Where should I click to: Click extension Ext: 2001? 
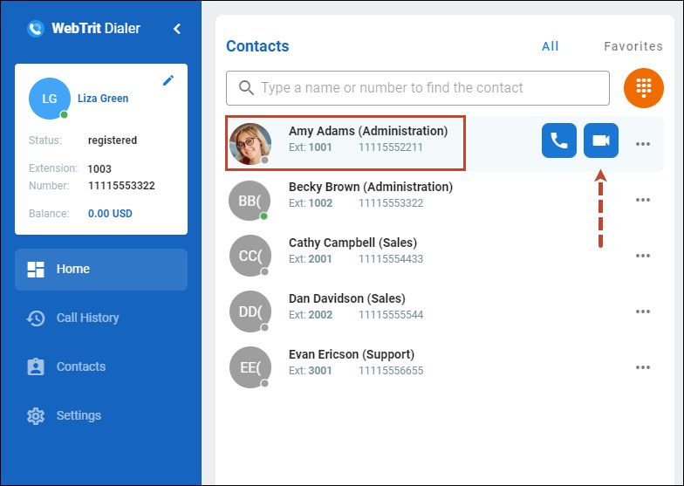click(311, 258)
